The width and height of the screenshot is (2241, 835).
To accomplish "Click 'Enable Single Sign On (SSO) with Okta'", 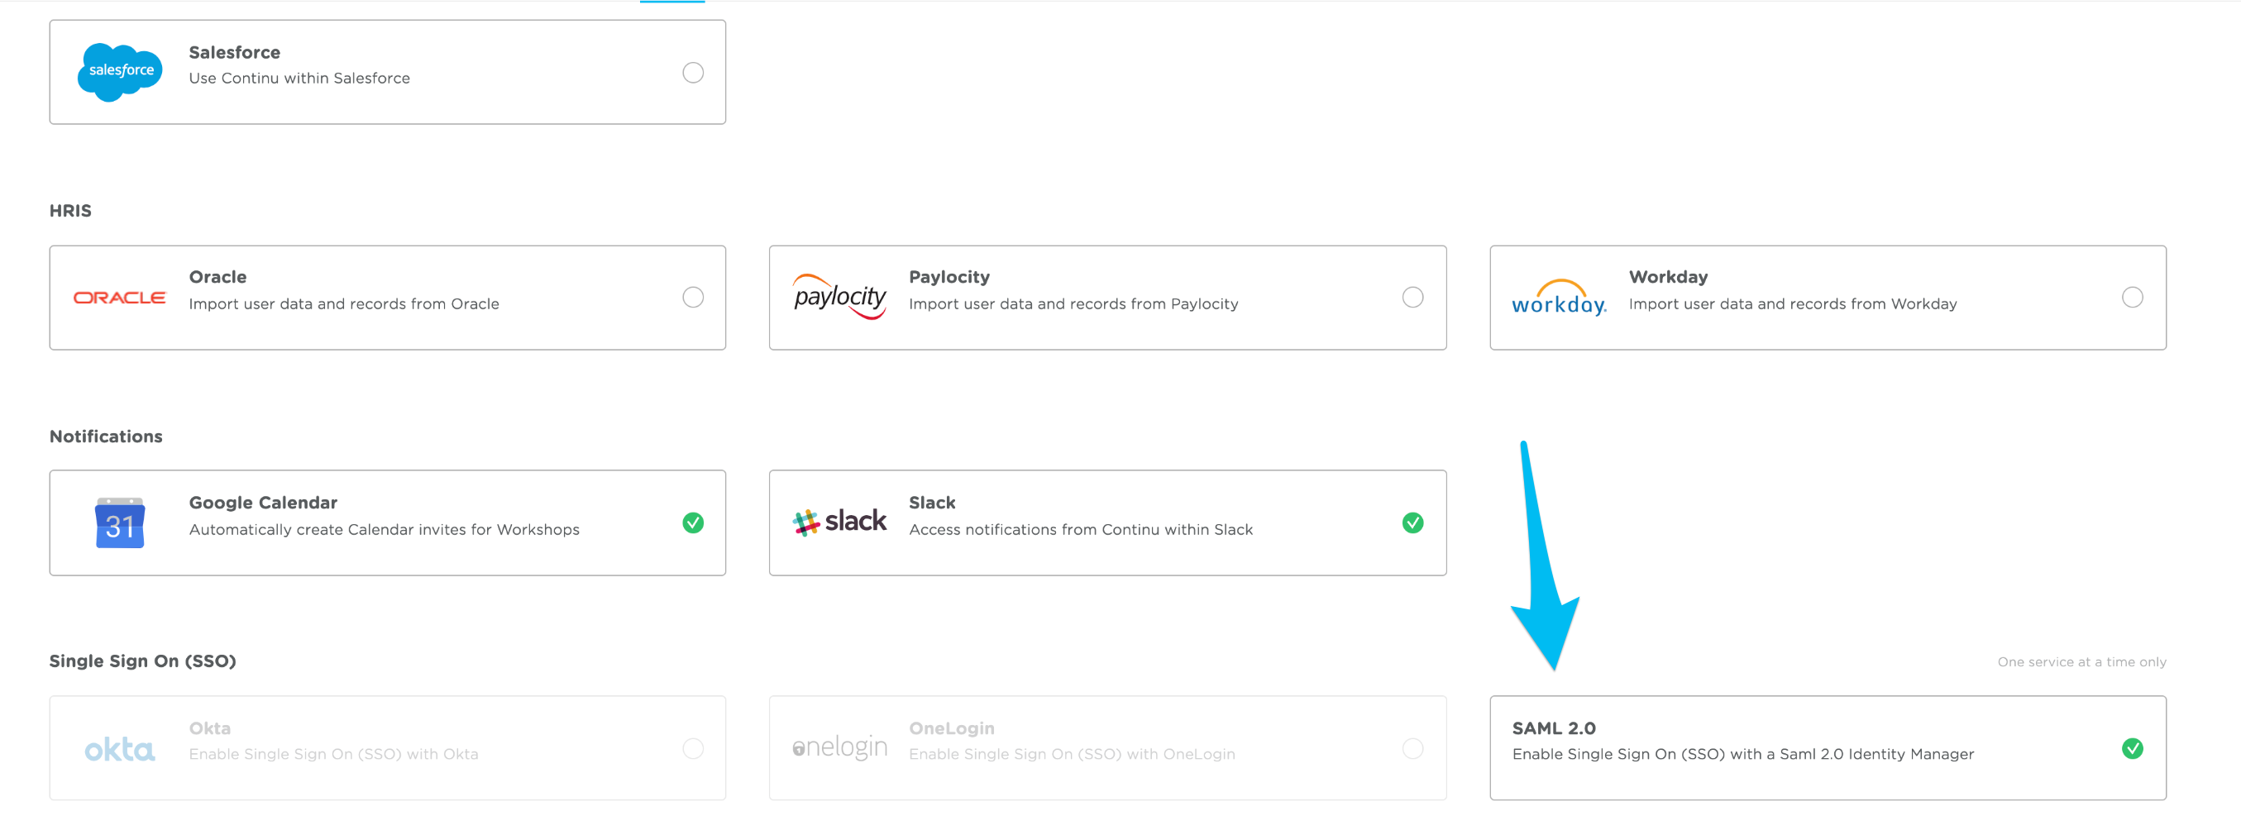I will 333,754.
